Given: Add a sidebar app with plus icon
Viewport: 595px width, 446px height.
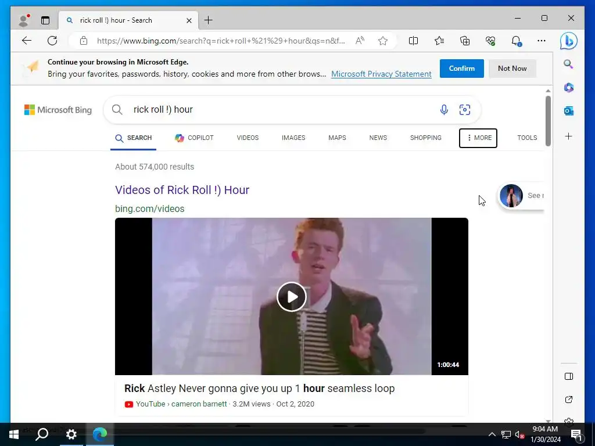Looking at the screenshot, I should [x=568, y=136].
